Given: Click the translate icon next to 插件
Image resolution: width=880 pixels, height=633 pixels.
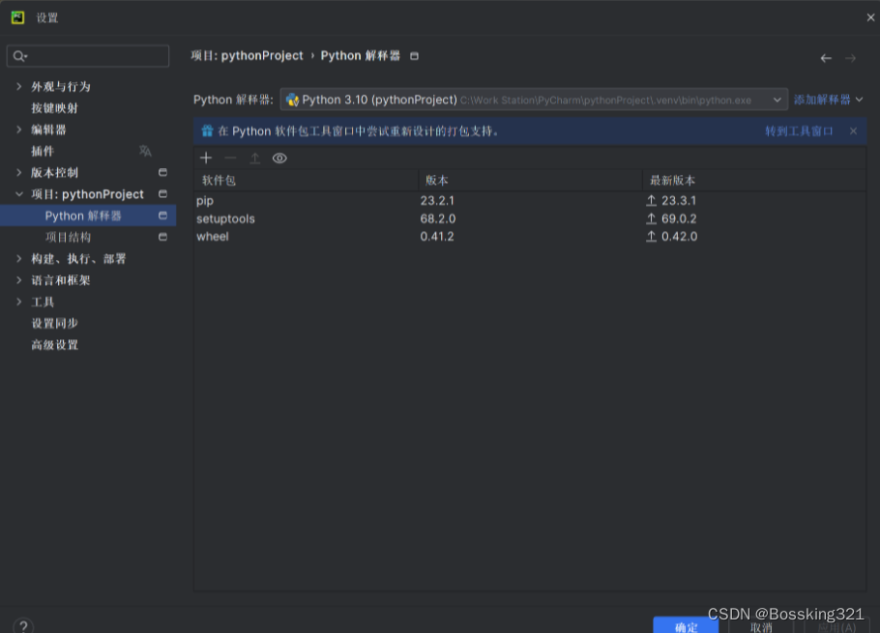Looking at the screenshot, I should click(145, 151).
